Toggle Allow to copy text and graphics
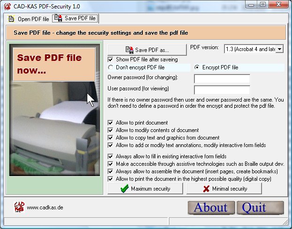The image size is (292, 229). click(111, 138)
